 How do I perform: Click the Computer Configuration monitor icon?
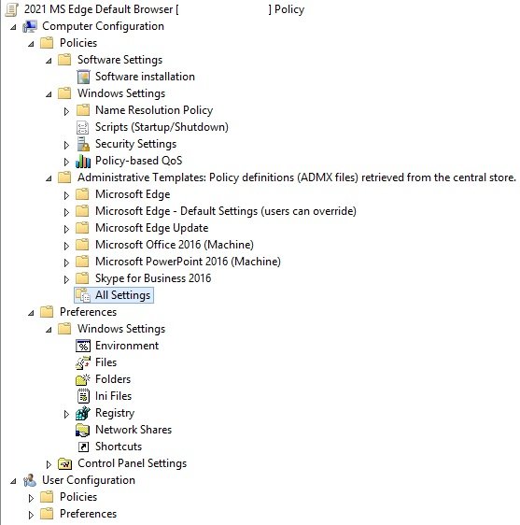(x=30, y=26)
